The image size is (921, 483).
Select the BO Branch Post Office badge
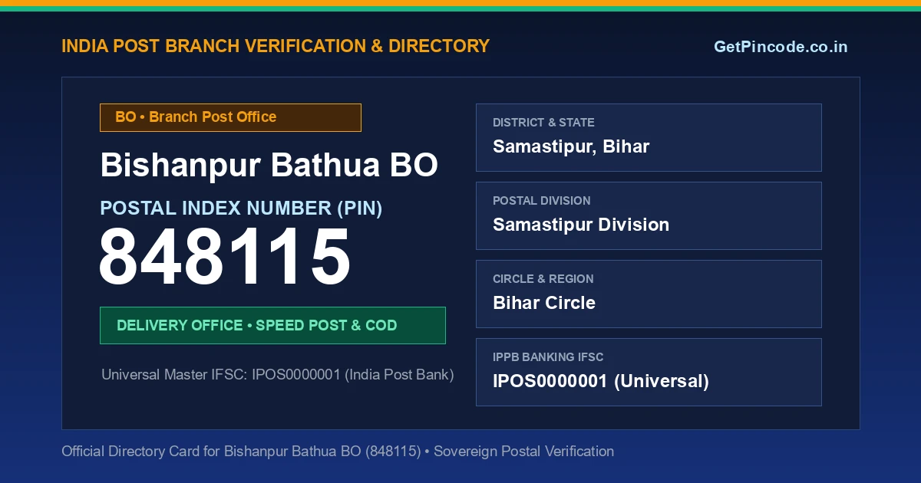click(x=230, y=117)
